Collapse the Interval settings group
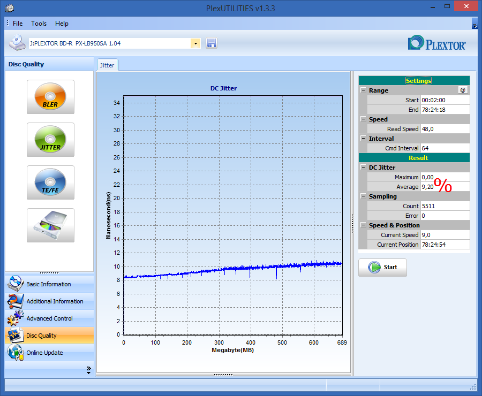The height and width of the screenshot is (396, 482). tap(363, 138)
